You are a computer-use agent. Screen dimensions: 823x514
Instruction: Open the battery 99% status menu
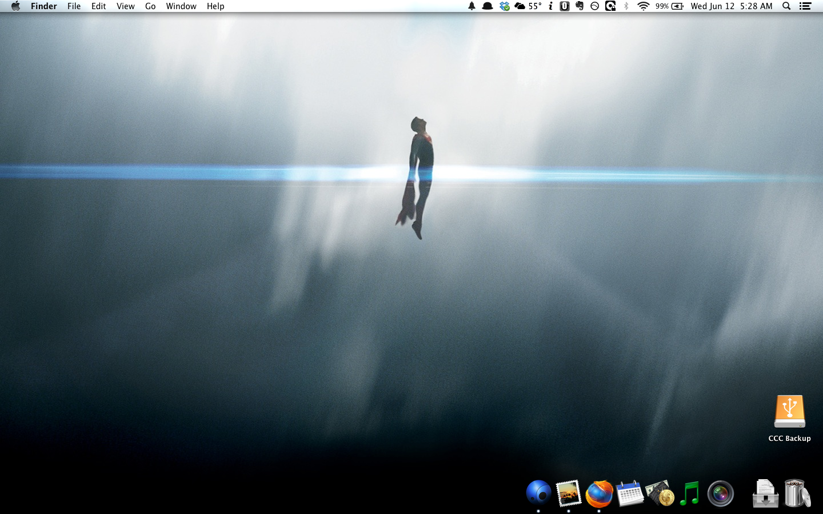(x=669, y=6)
